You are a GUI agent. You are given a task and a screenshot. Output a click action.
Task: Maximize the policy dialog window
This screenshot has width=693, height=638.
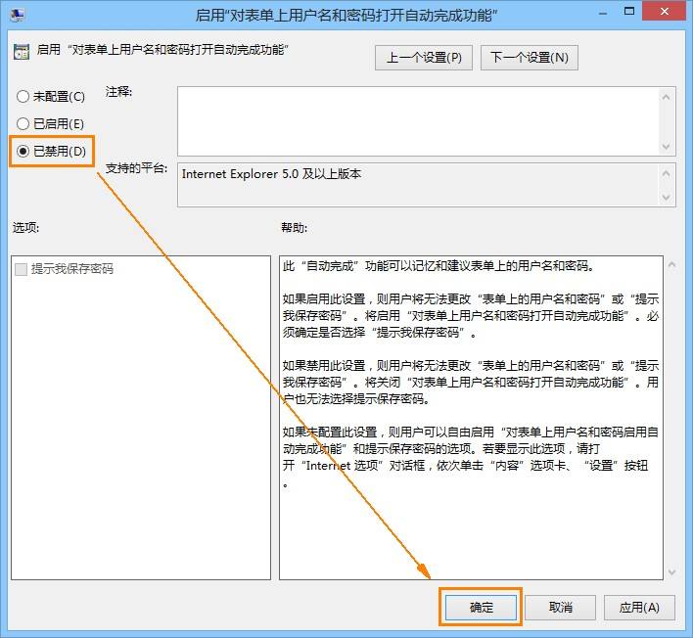[629, 12]
